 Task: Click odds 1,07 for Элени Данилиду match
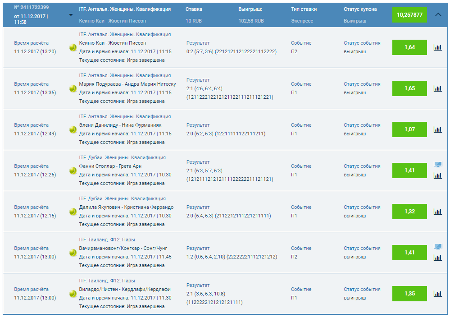409,129
